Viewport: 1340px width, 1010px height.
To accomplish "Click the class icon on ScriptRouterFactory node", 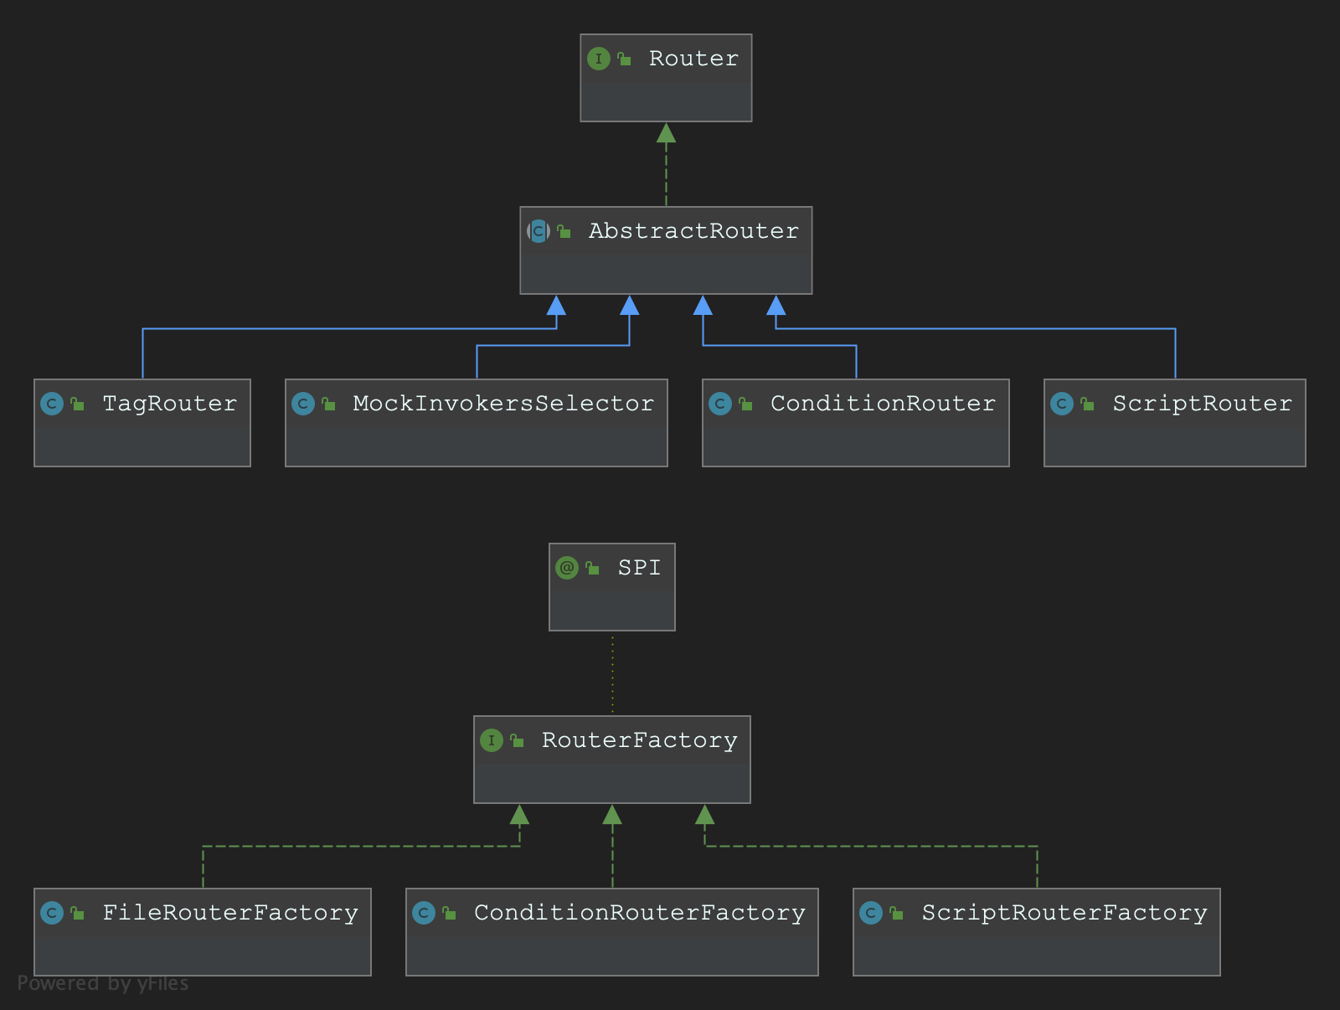I will point(871,913).
